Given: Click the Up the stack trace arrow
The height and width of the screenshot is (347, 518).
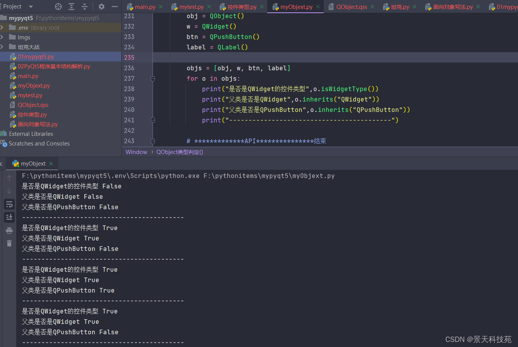Looking at the screenshot, I should (x=9, y=178).
